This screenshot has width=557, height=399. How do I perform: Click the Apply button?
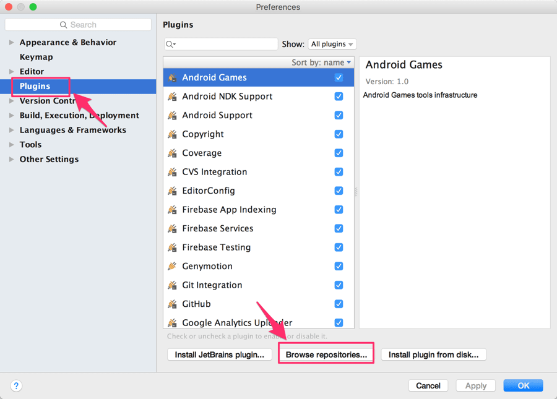tap(476, 385)
